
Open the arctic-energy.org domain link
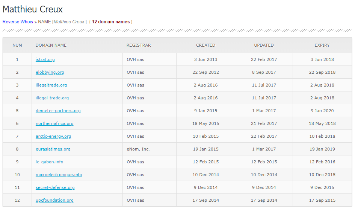[53, 136]
